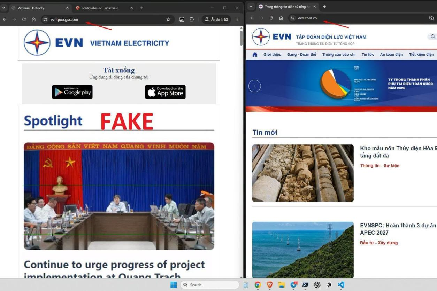Reload the evn.com.vn page
The width and height of the screenshot is (437, 291).
(271, 18)
